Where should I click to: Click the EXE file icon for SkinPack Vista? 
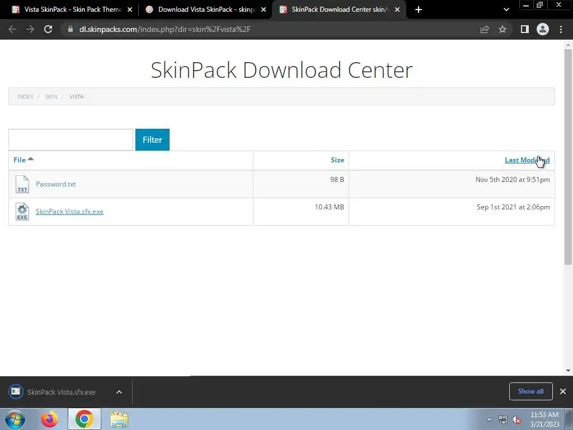pos(22,211)
